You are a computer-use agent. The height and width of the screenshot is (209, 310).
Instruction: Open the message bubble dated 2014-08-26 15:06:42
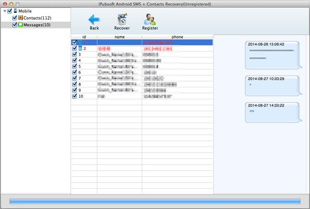click(273, 54)
